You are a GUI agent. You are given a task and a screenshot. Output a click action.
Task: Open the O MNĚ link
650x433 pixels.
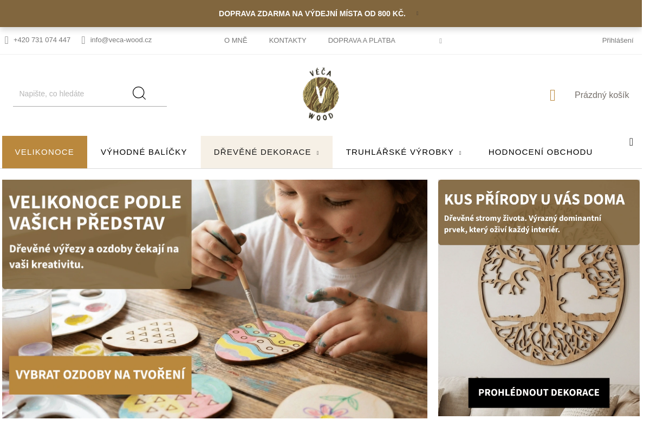click(236, 41)
